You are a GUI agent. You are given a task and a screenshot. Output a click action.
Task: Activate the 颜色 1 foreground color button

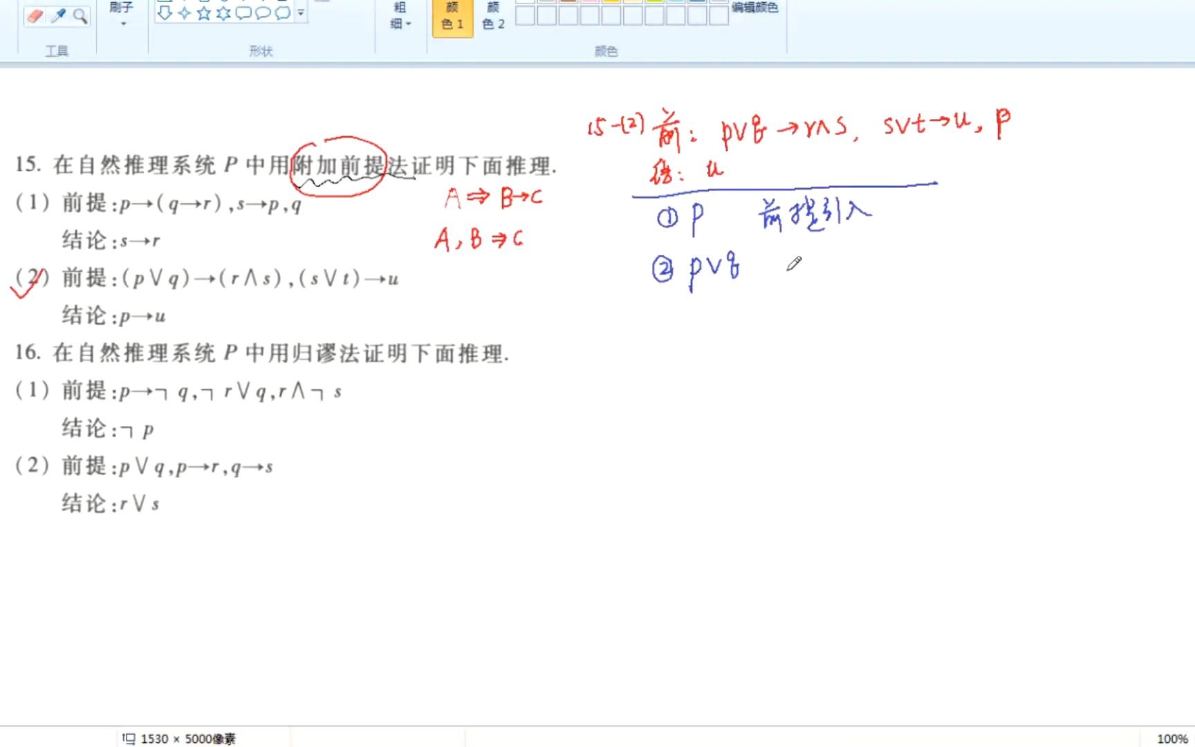tap(452, 17)
